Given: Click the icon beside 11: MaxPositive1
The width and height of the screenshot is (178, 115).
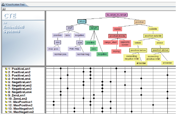Looking at the screenshot, I should pyautogui.click(x=6, y=102).
